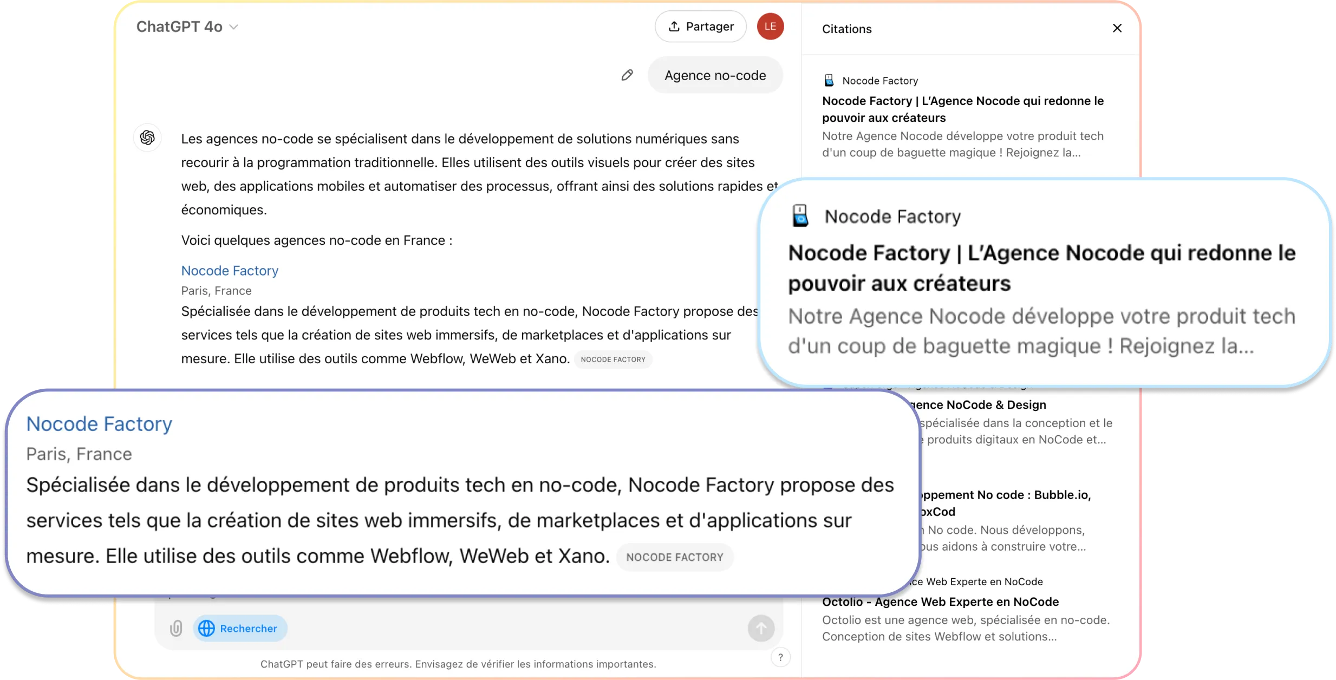Open the 'Nocode Factory | L'Agence Nocode' citation title
Image resolution: width=1336 pixels, height=680 pixels.
pos(963,109)
